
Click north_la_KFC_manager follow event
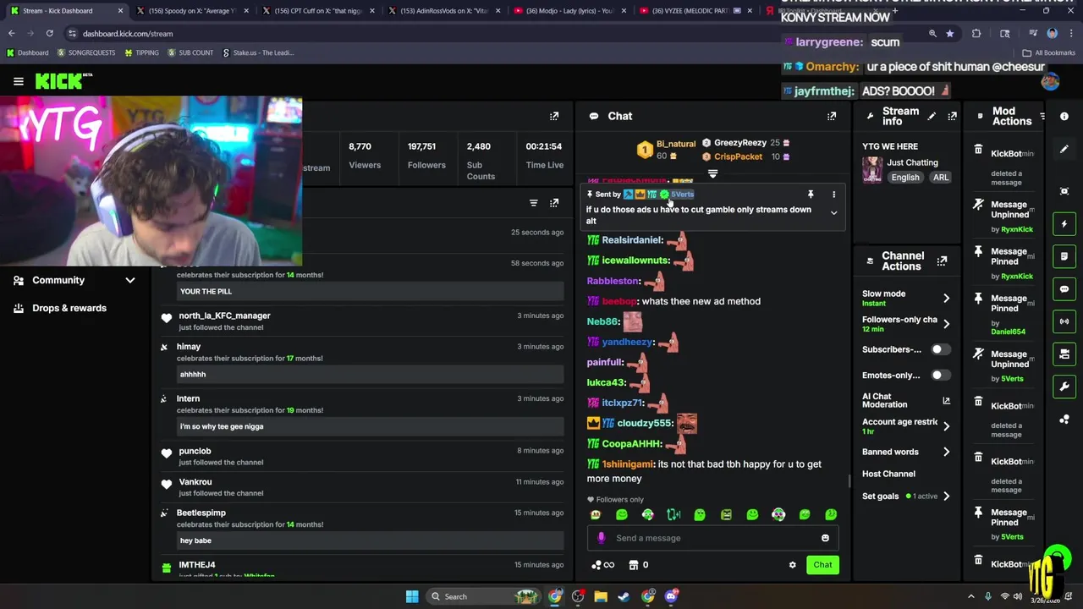362,321
